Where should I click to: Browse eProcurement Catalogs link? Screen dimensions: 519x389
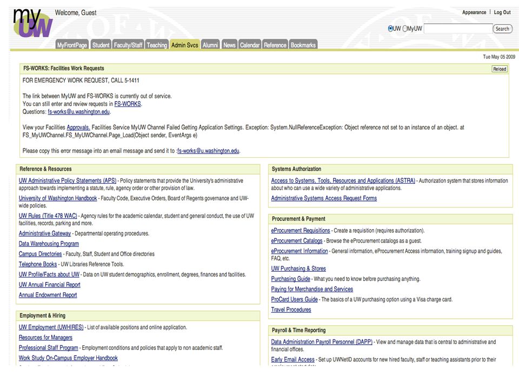(x=297, y=240)
